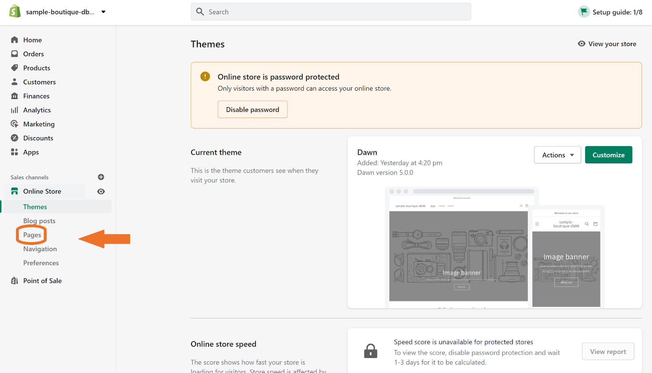Open the Actions dropdown for Dawn theme
The image size is (652, 373).
tap(557, 155)
